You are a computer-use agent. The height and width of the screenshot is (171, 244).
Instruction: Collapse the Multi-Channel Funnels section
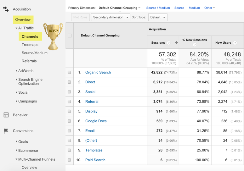(16, 159)
